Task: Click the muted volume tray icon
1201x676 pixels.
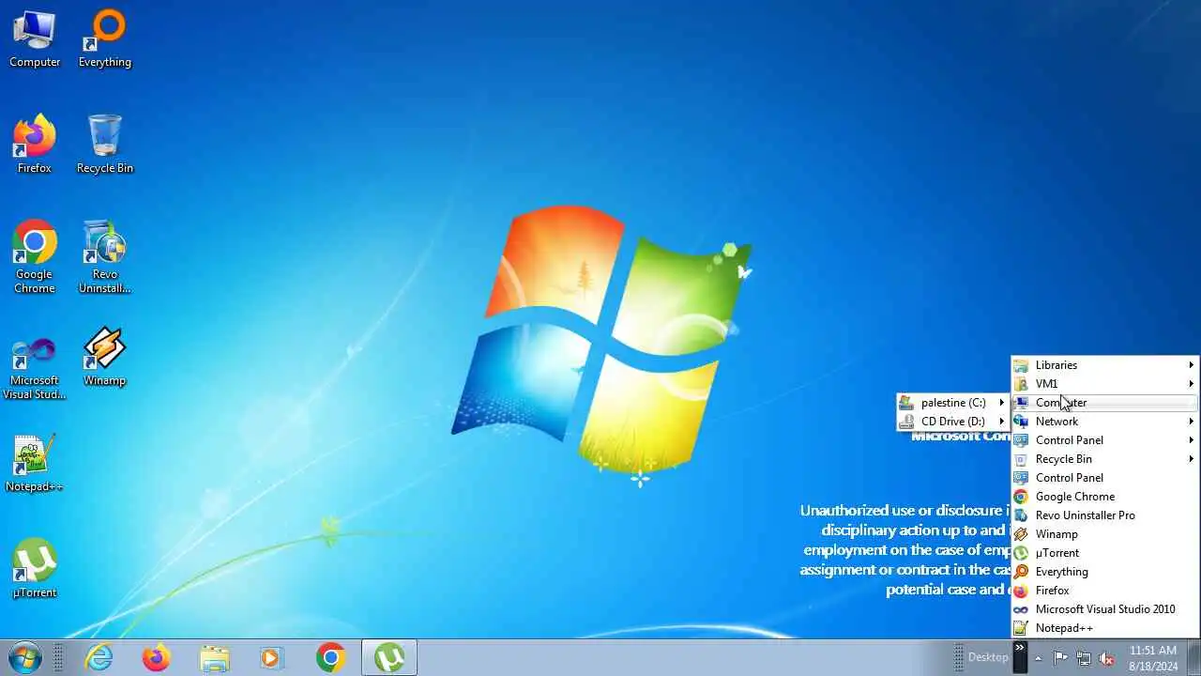Action: tap(1107, 658)
